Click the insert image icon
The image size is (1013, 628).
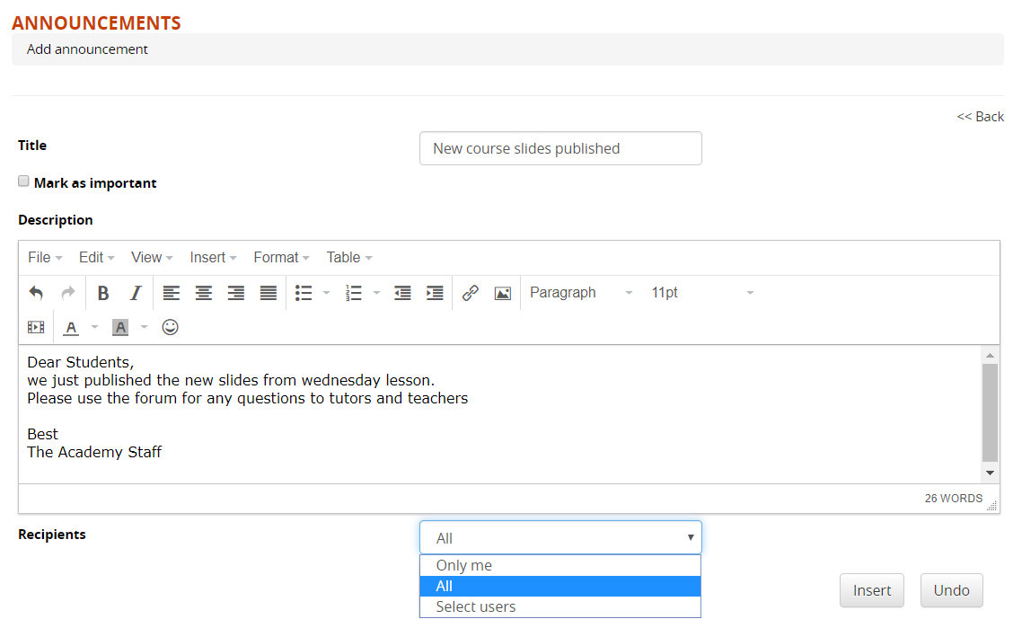[x=502, y=293]
